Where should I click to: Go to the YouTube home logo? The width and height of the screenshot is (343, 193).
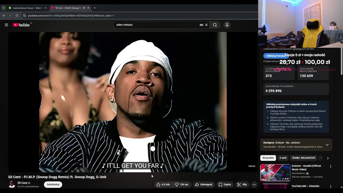(x=21, y=25)
